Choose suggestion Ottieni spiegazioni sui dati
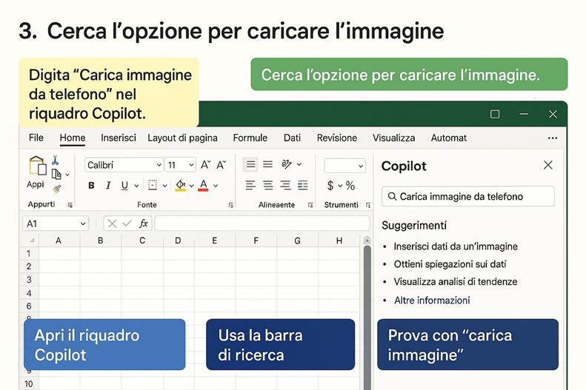586x390 pixels. (450, 264)
